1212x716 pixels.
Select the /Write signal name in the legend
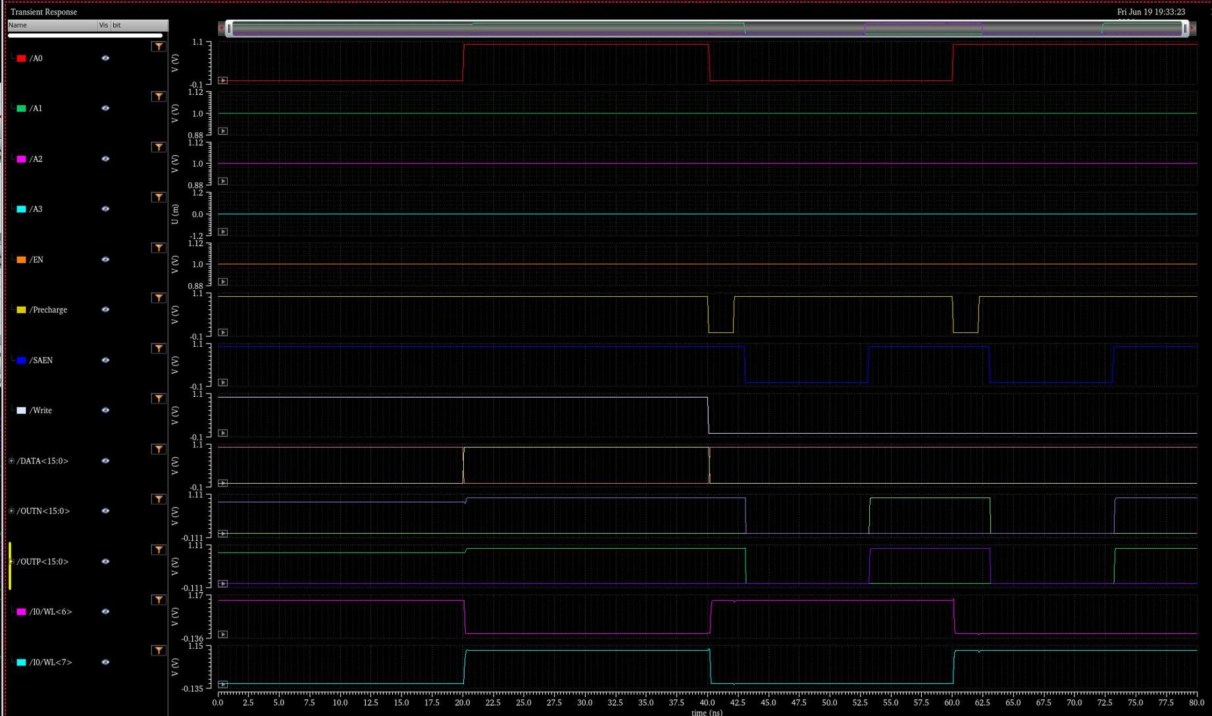pyautogui.click(x=41, y=411)
